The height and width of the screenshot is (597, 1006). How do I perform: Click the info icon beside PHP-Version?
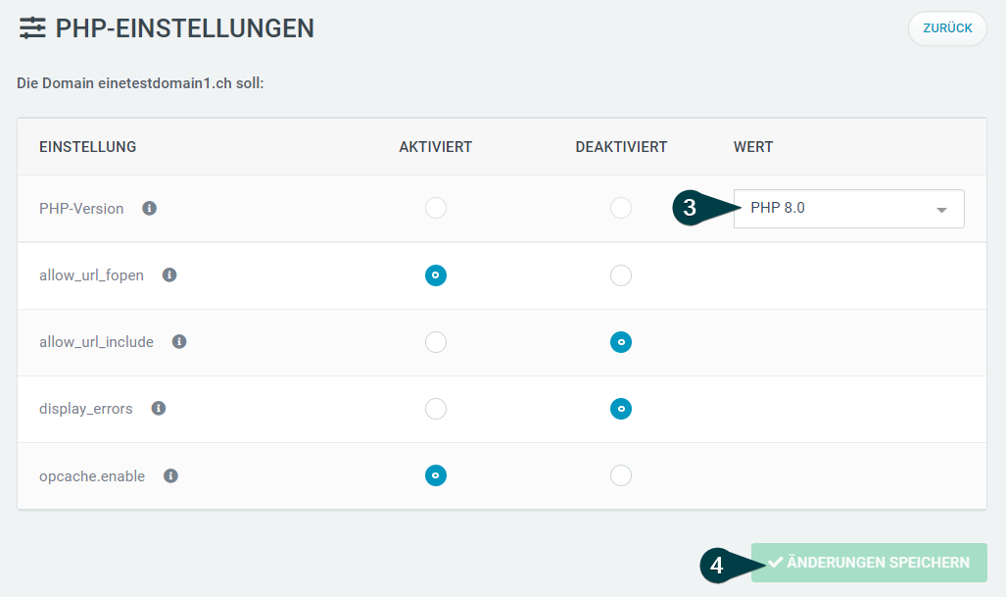point(150,208)
